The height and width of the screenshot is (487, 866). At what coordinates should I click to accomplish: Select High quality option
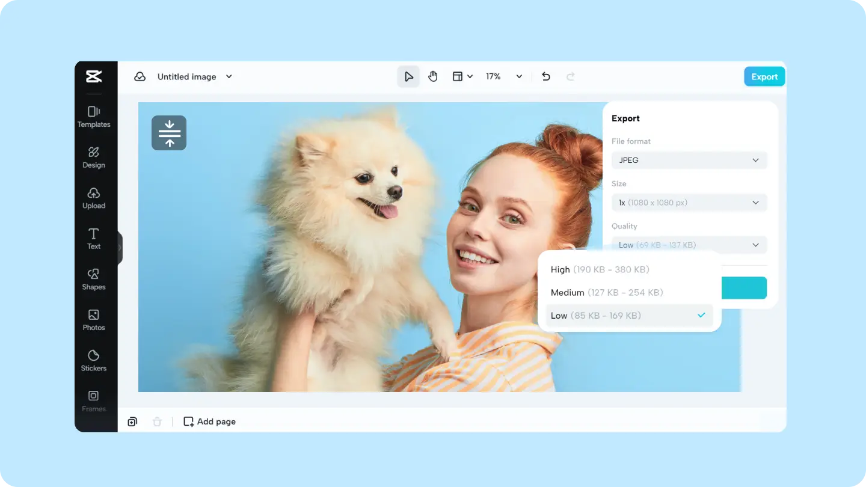click(629, 269)
